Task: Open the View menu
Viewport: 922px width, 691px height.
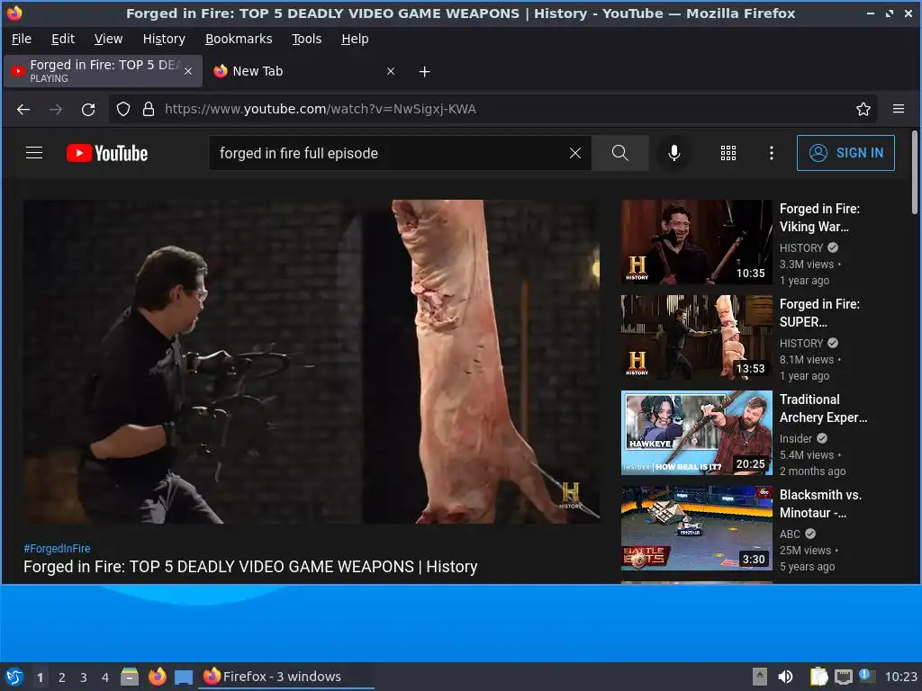Action: 109,39
